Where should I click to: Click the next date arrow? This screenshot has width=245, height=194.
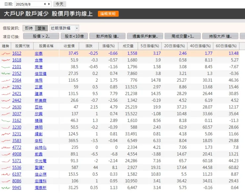[49, 4]
